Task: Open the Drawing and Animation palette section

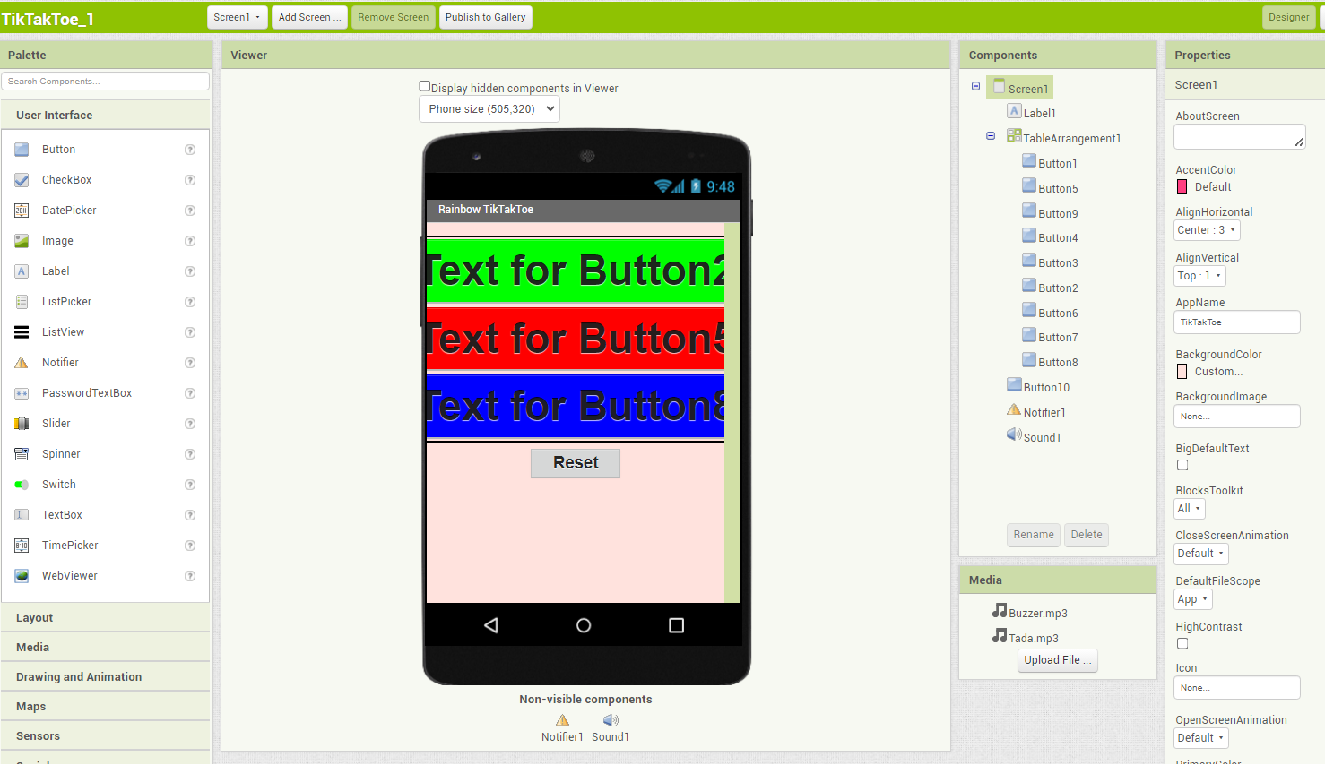Action: pos(79,677)
